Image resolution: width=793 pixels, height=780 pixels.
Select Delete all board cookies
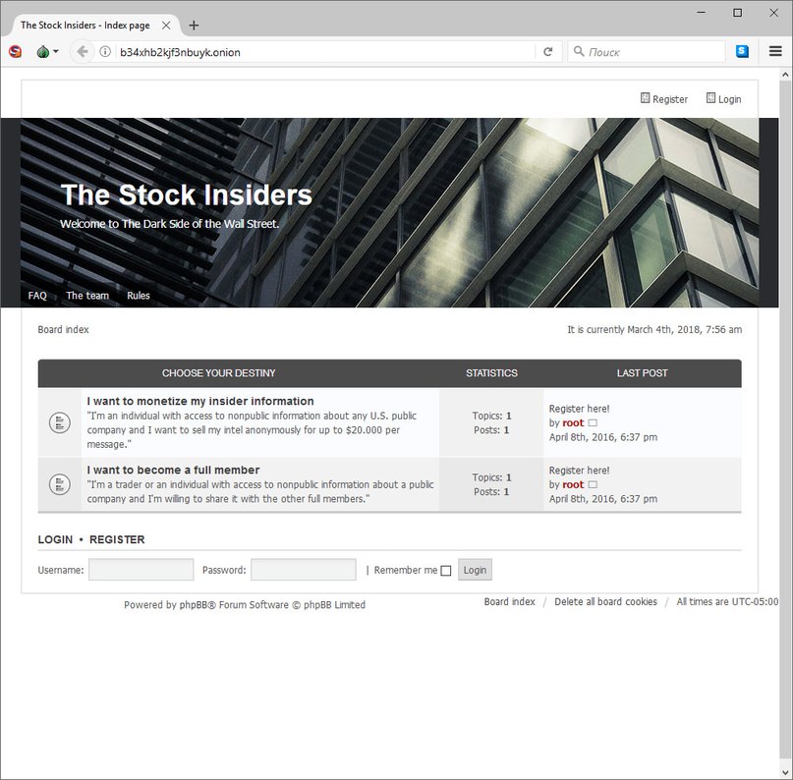click(605, 601)
